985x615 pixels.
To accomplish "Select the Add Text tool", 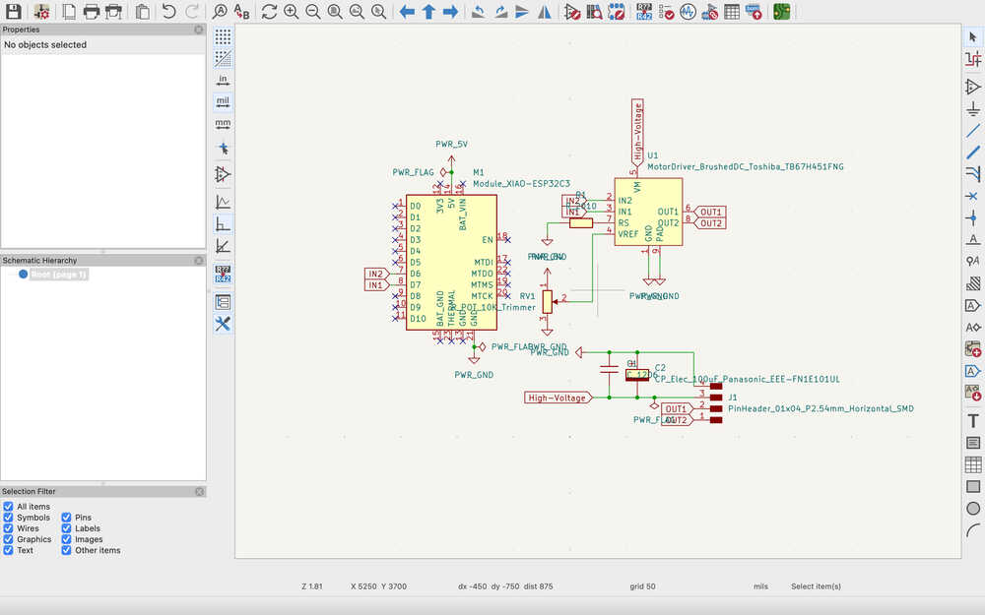I will coord(973,420).
